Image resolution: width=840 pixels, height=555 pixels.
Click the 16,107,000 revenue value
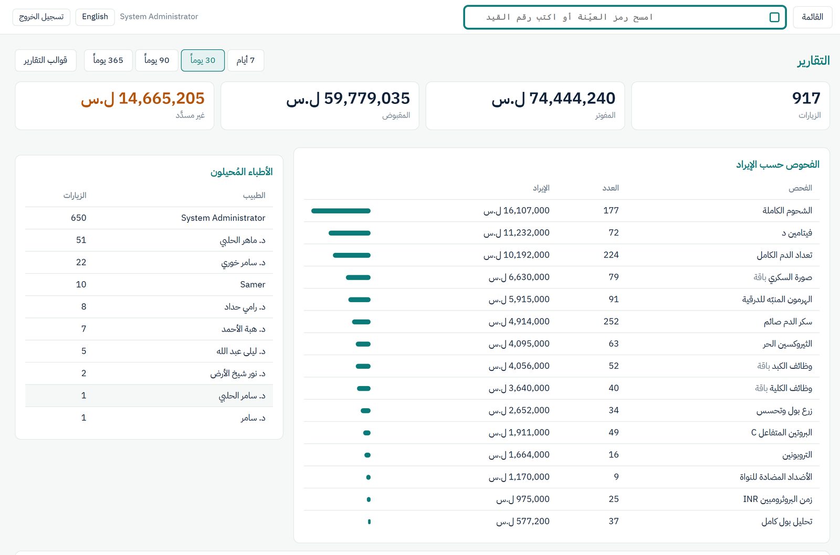coord(517,211)
